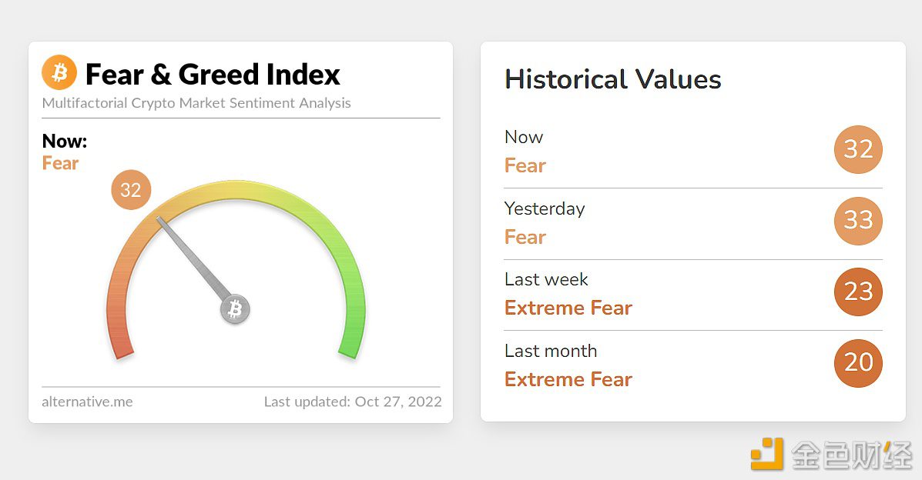Click the gauge needle pointer

click(x=193, y=258)
